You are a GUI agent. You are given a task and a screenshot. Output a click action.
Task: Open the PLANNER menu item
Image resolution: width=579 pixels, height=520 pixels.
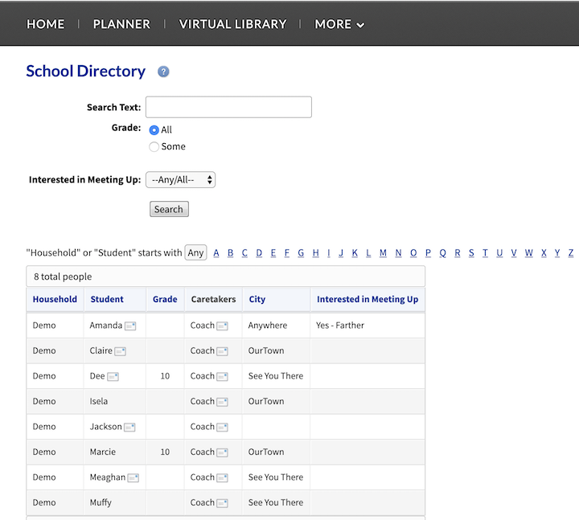121,24
